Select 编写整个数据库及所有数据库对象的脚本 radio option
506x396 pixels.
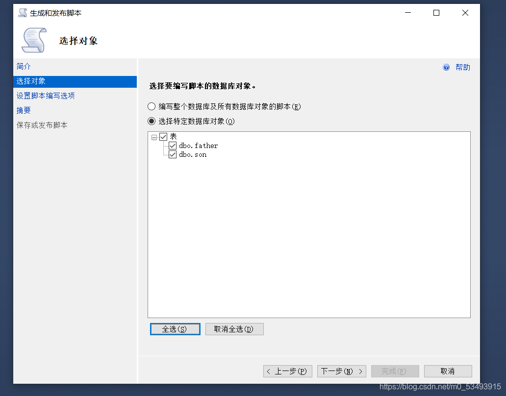click(152, 106)
